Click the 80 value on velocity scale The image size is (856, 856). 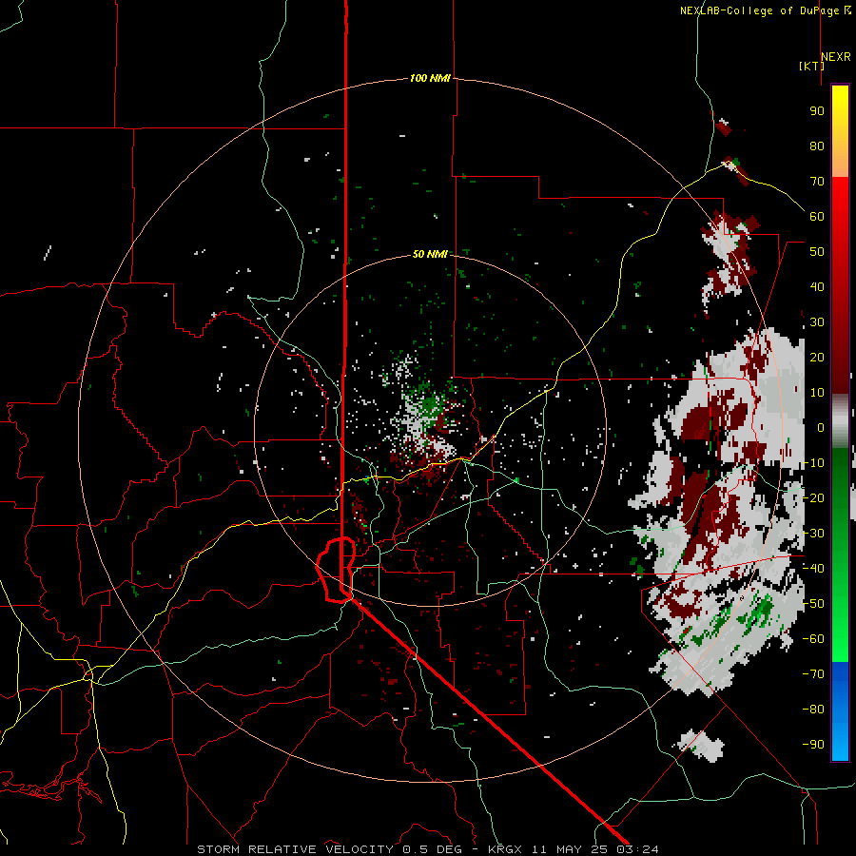tap(817, 146)
